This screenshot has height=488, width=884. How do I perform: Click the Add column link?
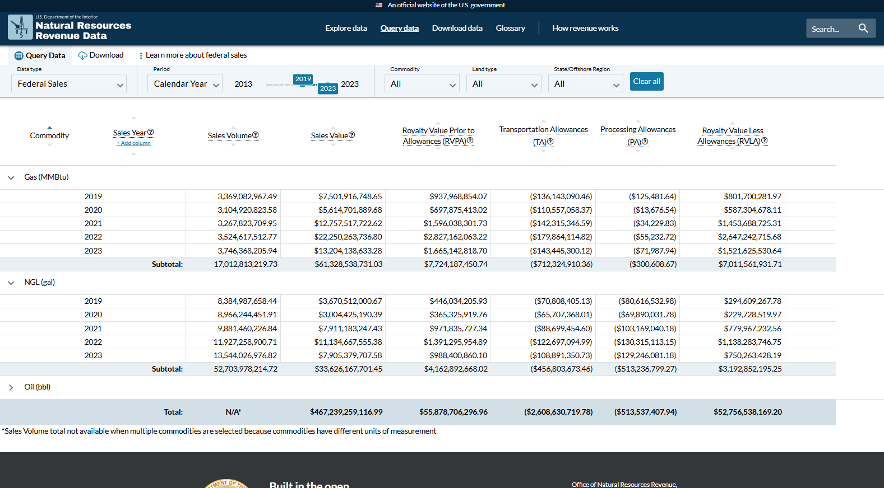(133, 143)
